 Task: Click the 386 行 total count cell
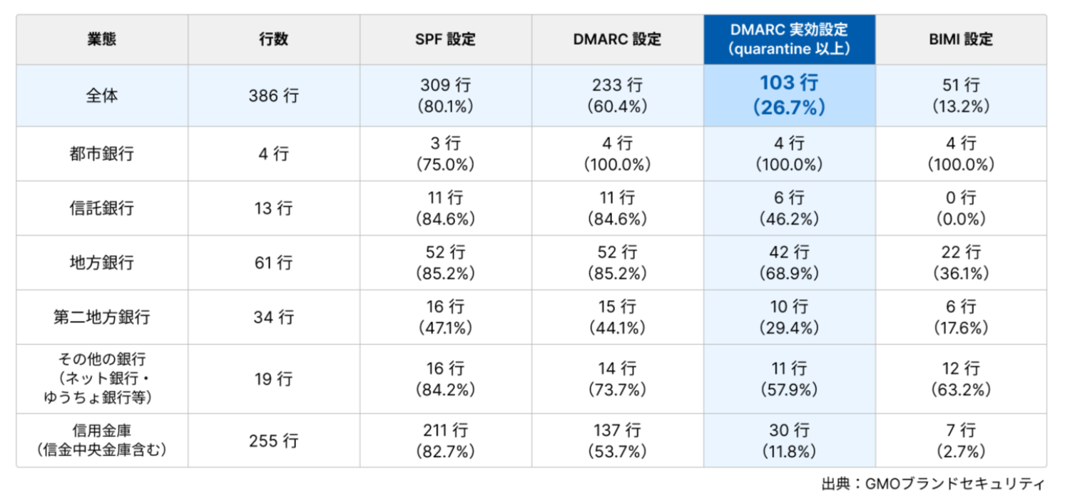tap(274, 96)
